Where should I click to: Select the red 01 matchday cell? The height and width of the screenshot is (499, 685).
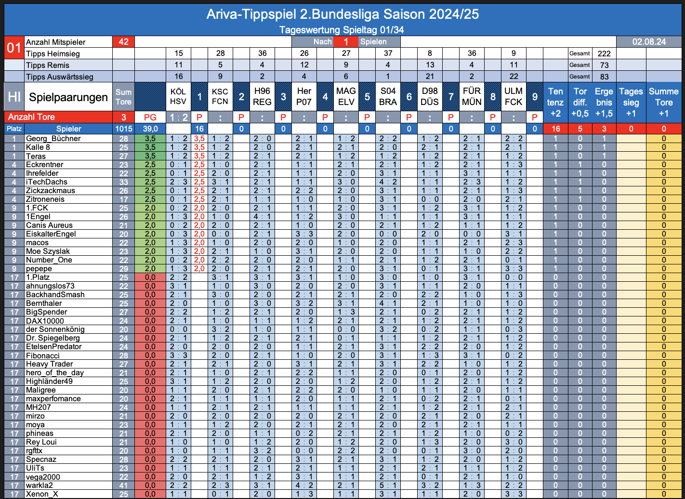click(14, 48)
